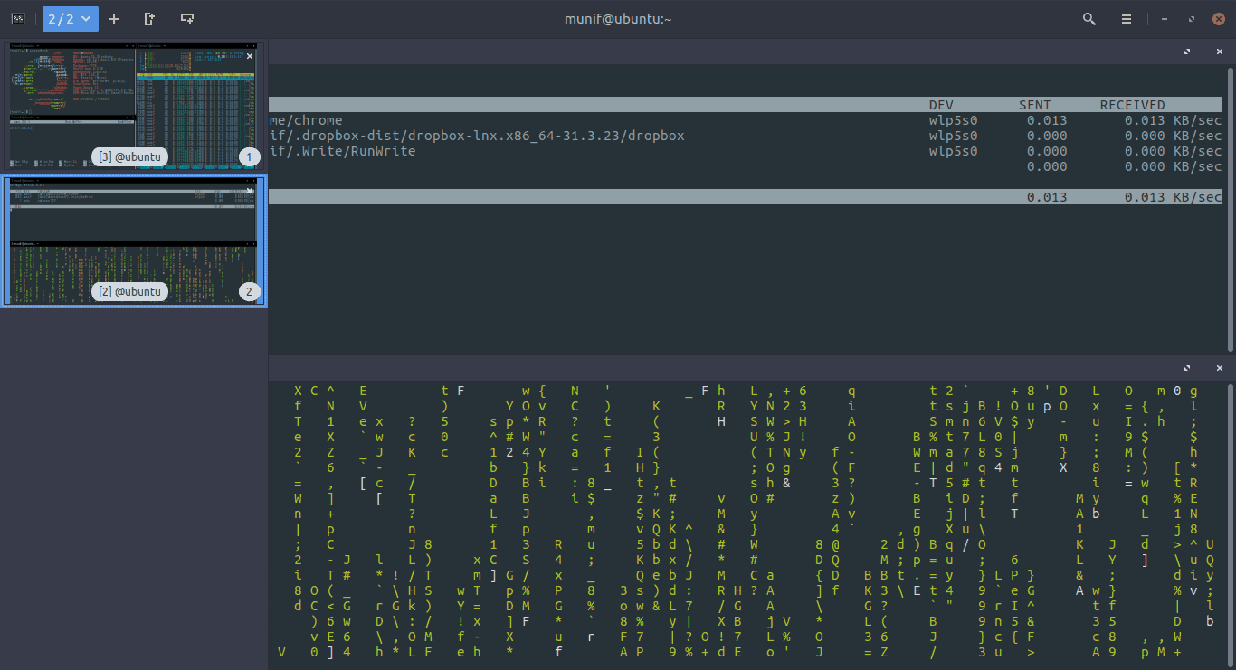Viewport: 1236px width, 670px height.
Task: Maximize the bottom terminal pane via its expand icon
Action: point(1186,368)
